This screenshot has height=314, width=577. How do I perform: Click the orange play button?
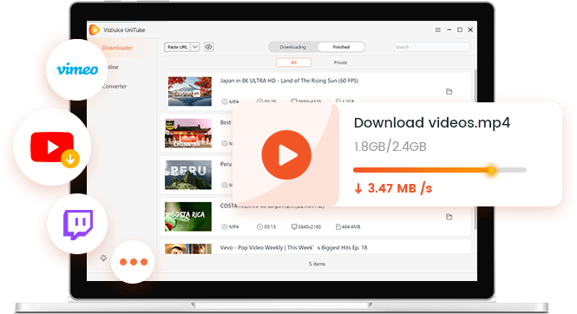[286, 154]
